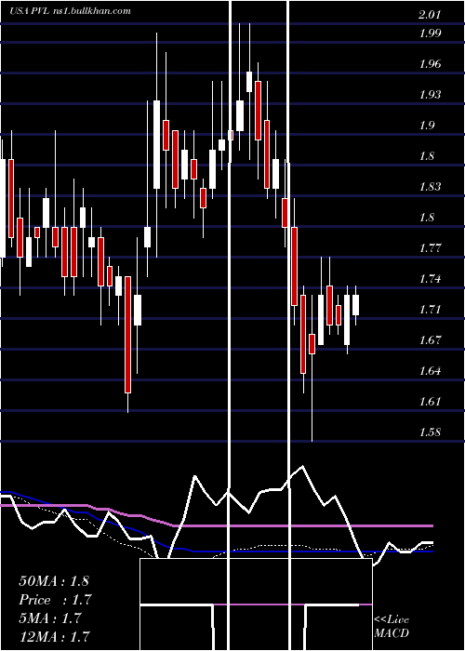Click the 50MA : 1.8 readout
Screen dimensions: 465x651
54,581
